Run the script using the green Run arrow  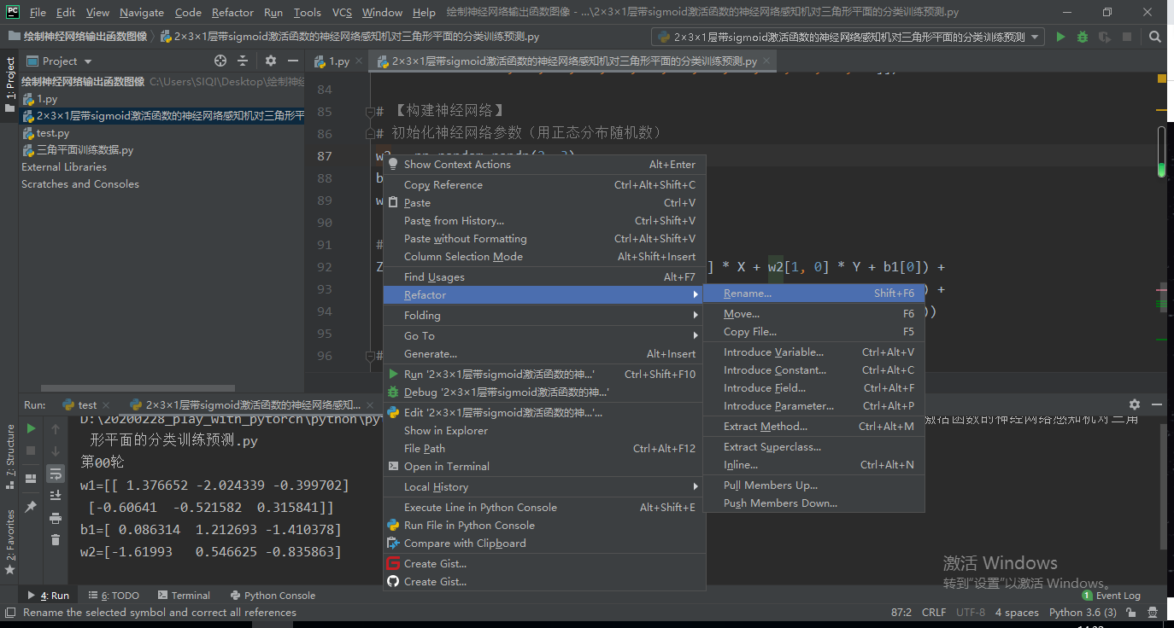(x=1060, y=38)
